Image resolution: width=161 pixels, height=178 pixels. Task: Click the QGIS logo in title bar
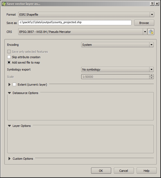[x=4, y=4]
